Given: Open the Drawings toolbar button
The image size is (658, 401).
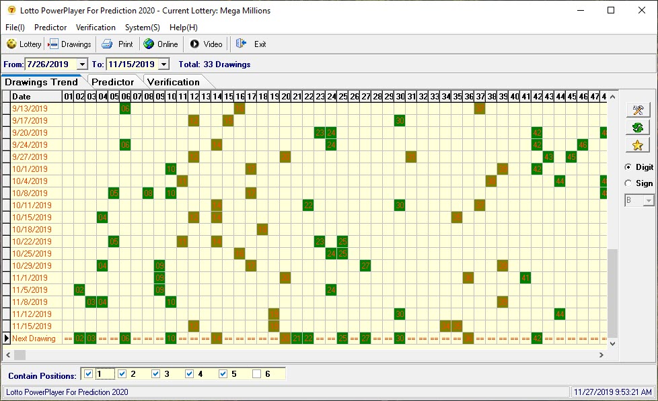Looking at the screenshot, I should (x=70, y=44).
